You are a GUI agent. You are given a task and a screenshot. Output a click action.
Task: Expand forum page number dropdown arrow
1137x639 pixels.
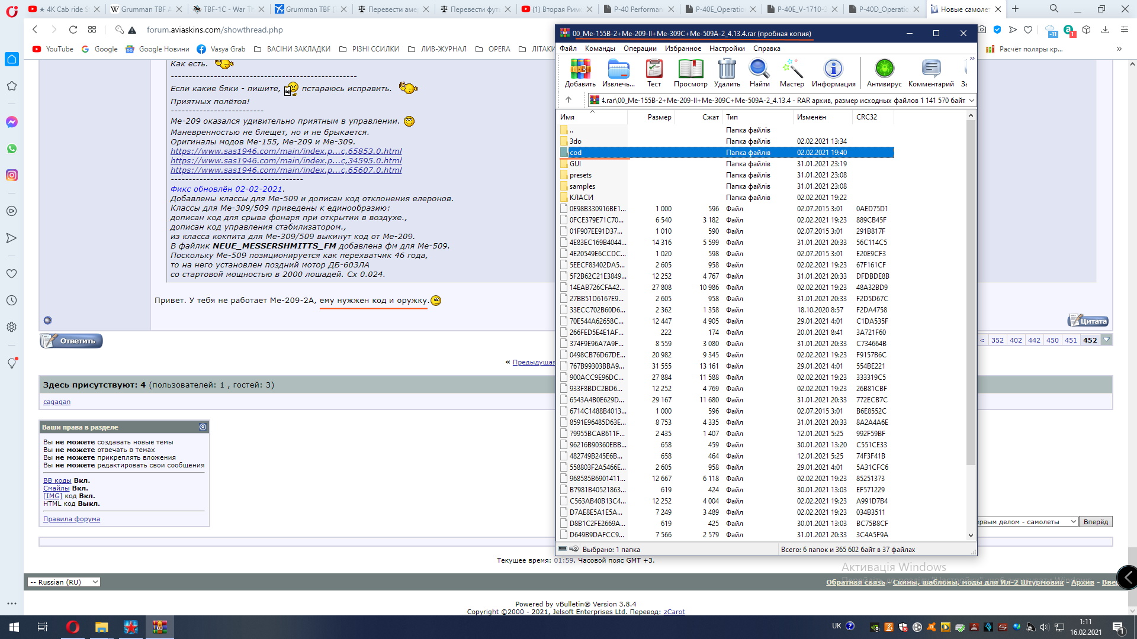coord(1106,340)
